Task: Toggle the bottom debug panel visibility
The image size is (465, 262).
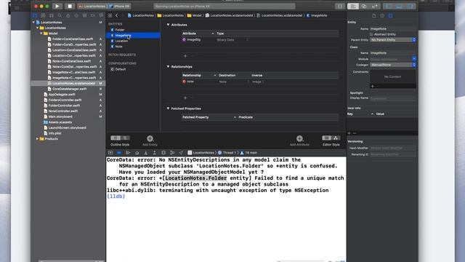Action: (x=399, y=7)
